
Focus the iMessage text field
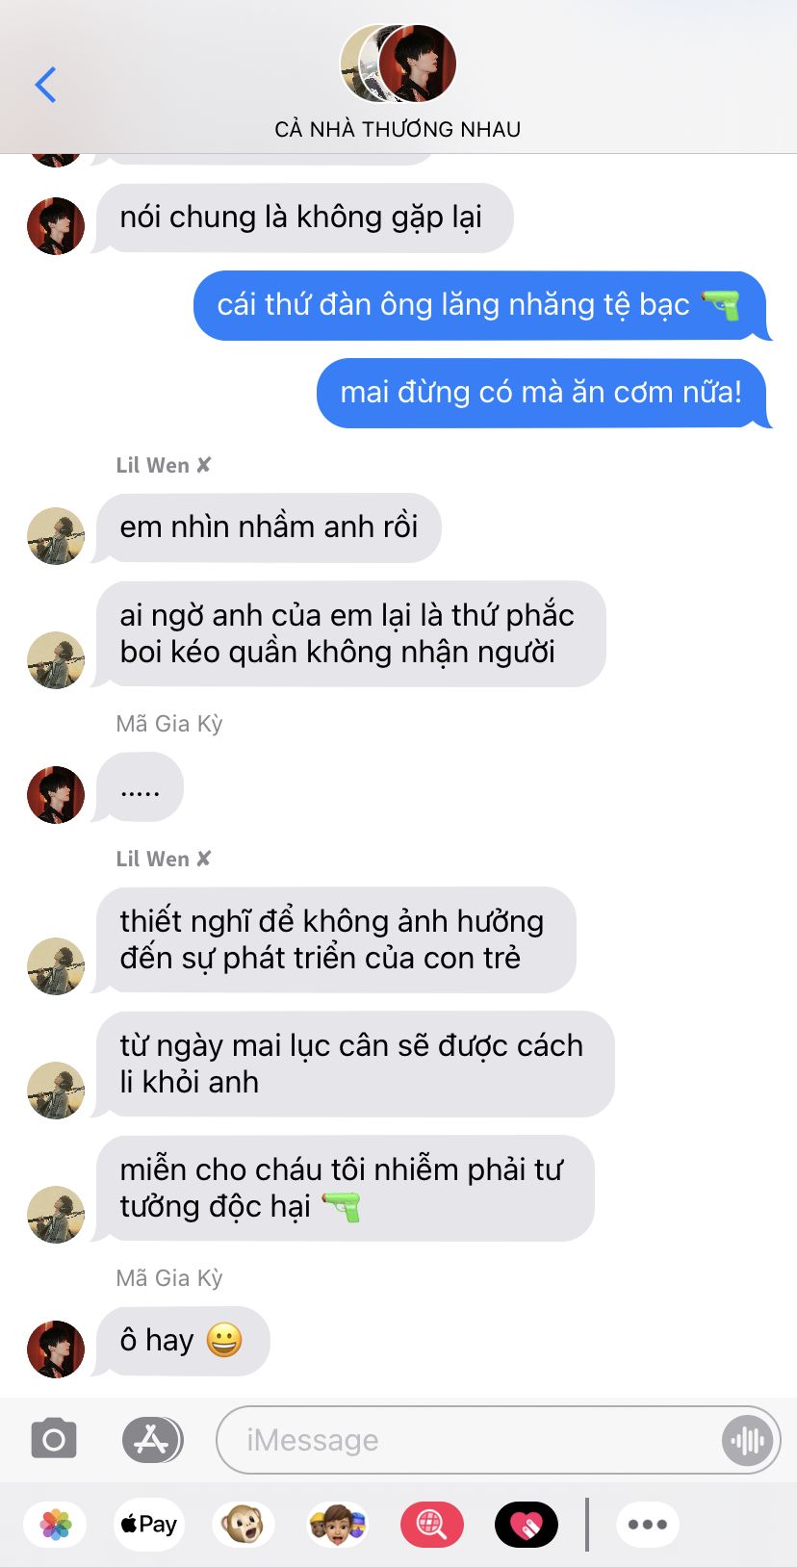470,1440
